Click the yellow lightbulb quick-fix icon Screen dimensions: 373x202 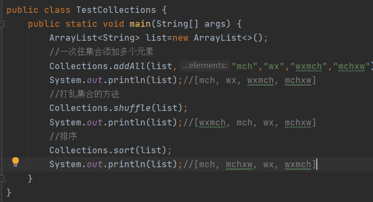click(16, 162)
